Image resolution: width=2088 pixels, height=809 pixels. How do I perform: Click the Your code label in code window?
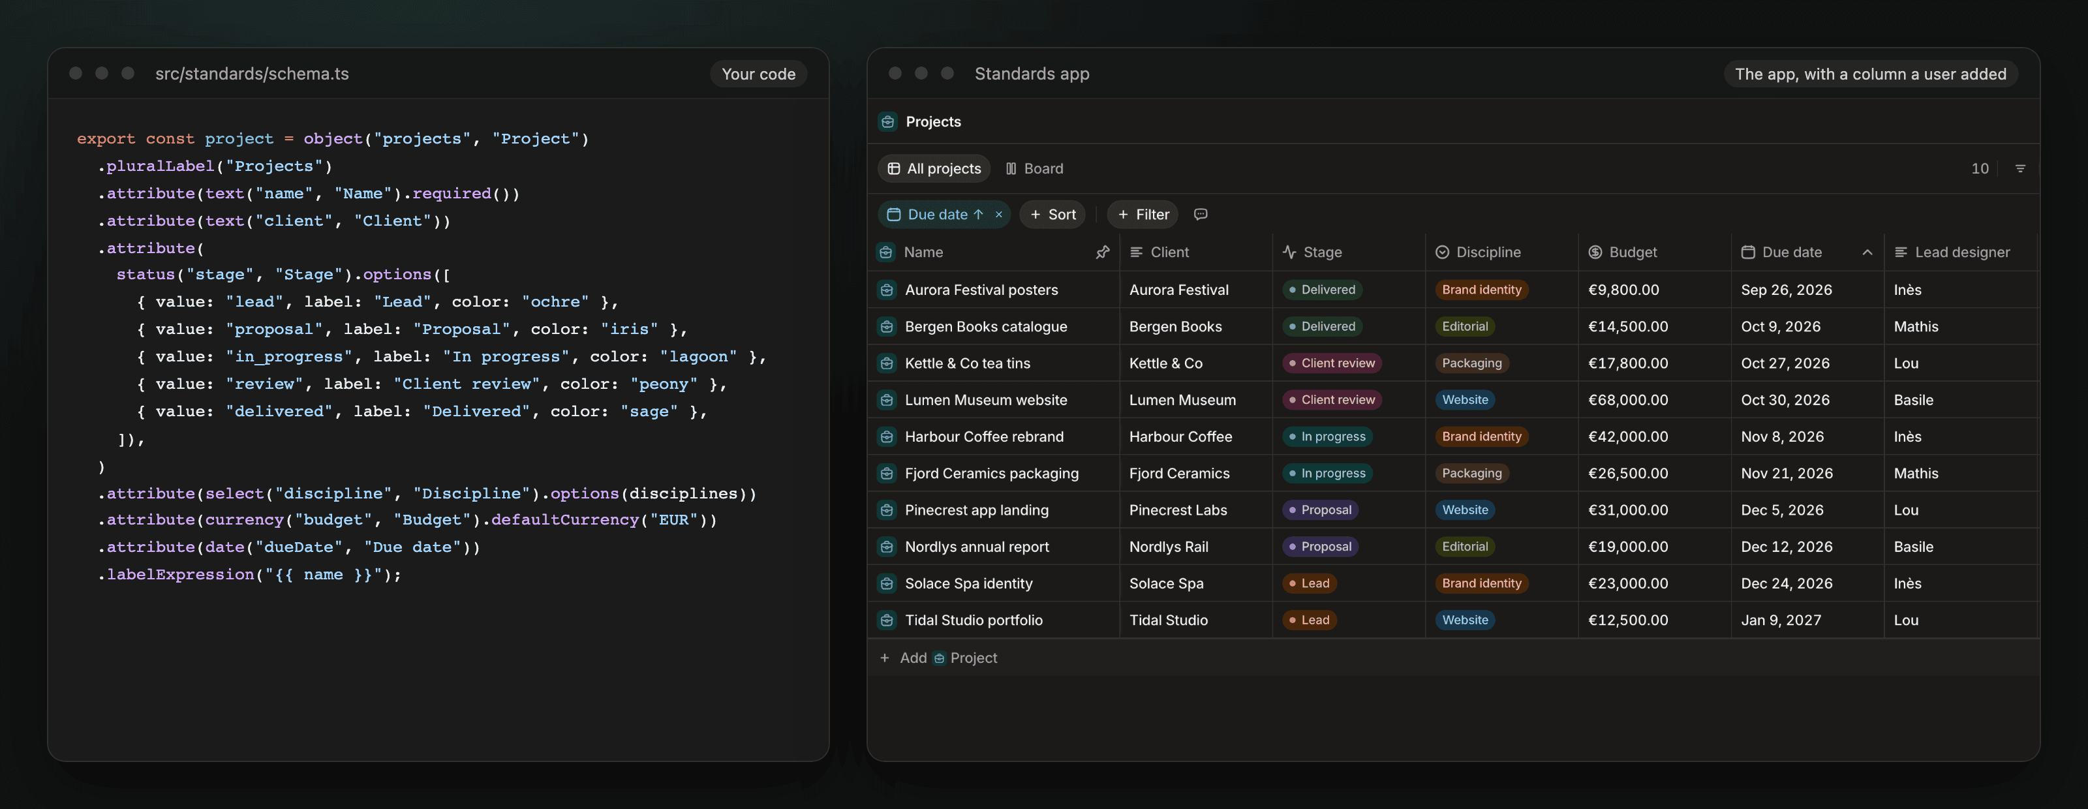click(x=758, y=74)
